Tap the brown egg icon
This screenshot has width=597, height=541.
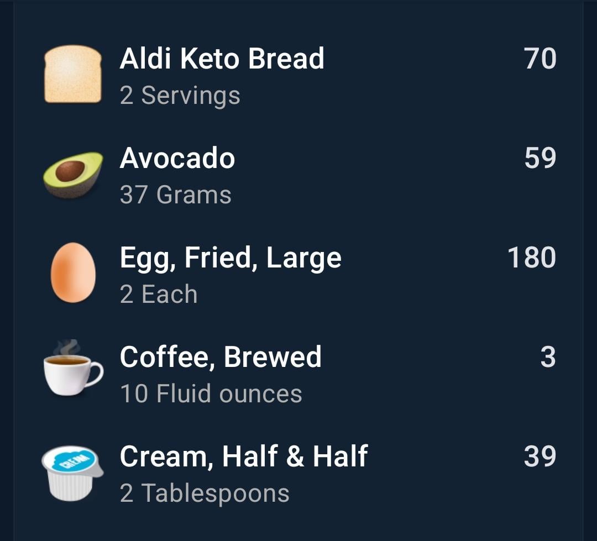point(73,272)
